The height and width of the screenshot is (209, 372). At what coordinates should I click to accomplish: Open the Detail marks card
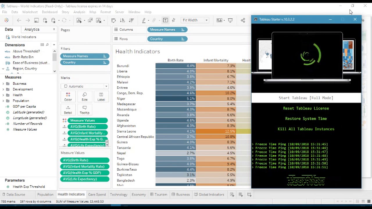tap(68, 110)
